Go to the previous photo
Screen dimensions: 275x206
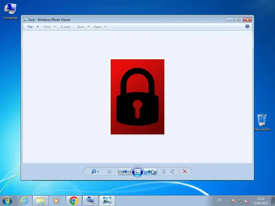click(x=125, y=171)
